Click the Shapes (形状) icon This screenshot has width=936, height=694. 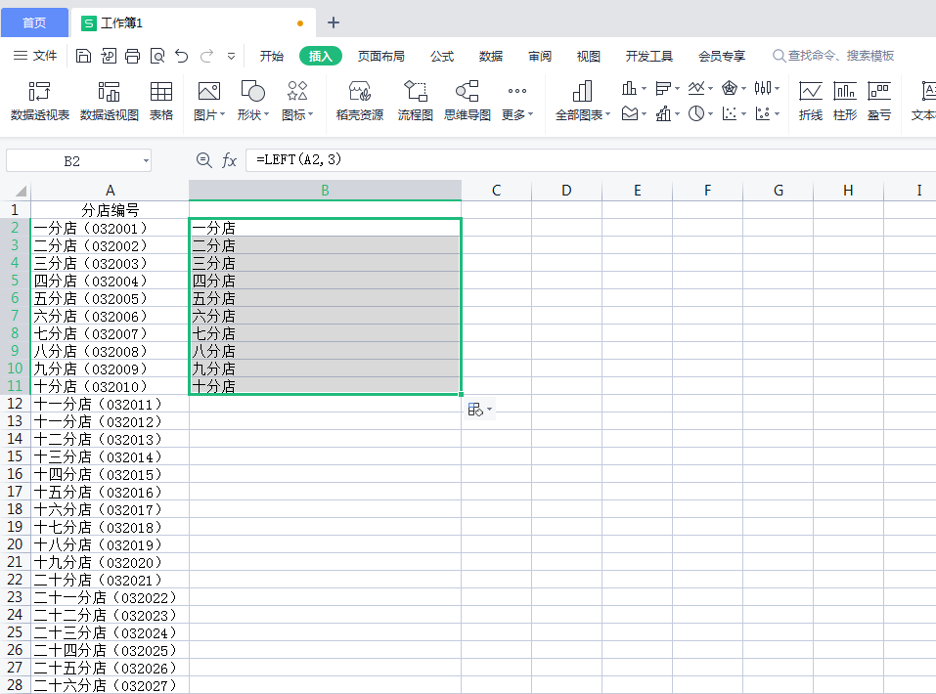click(x=253, y=101)
